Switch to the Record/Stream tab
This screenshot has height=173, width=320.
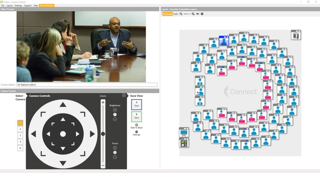[47, 6]
